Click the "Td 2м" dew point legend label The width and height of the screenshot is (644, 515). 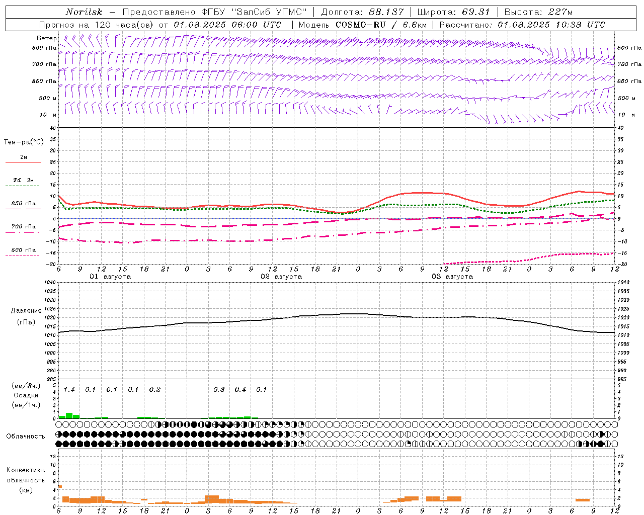23,180
